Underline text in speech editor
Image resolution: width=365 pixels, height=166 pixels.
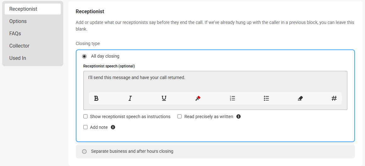(164, 98)
